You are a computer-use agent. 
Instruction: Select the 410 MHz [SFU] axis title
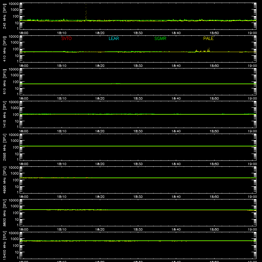[x=5, y=49]
